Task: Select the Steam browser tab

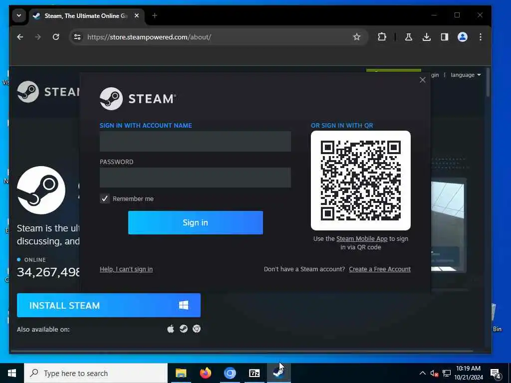Action: 86,15
